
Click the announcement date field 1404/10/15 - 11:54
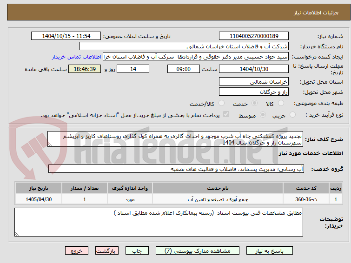(66, 36)
